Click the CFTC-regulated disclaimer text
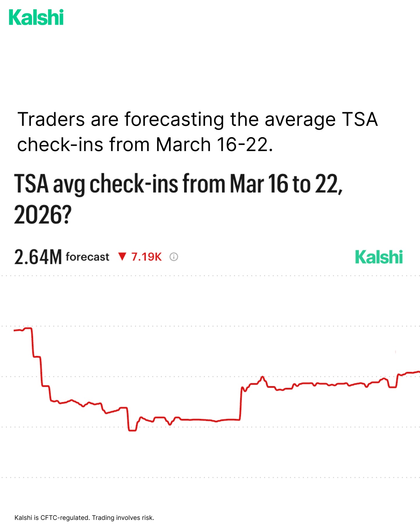Viewport: 420px width, 526px height. 84,518
